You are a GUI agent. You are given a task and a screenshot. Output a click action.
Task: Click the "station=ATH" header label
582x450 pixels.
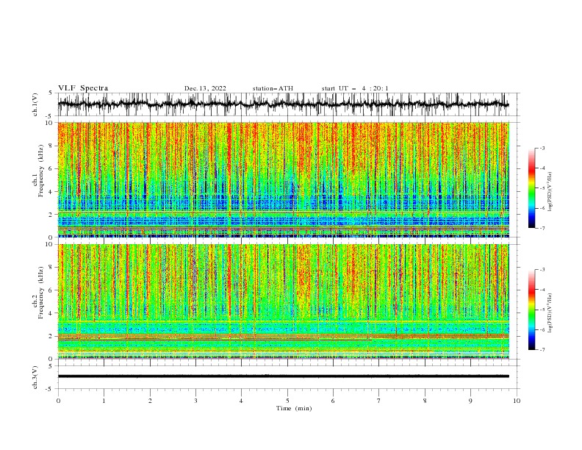(x=273, y=88)
